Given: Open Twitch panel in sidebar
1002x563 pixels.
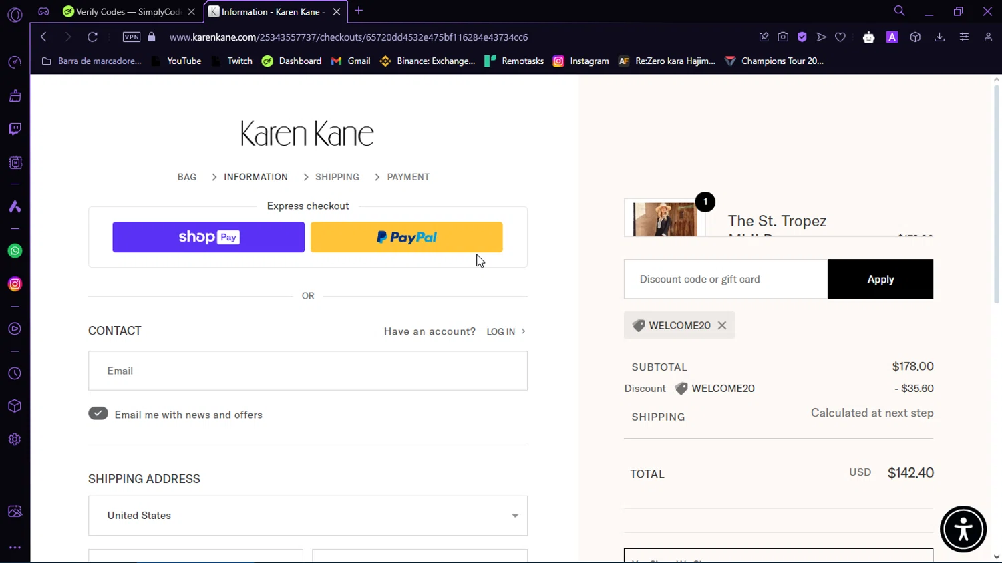Looking at the screenshot, I should [15, 129].
